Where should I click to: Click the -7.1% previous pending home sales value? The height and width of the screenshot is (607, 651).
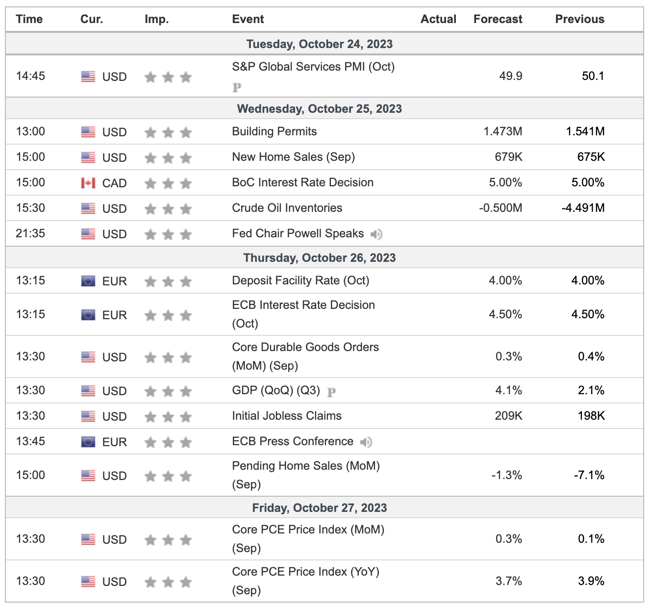click(589, 475)
